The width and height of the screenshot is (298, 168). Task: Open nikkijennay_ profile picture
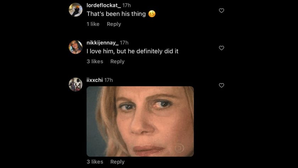[76, 47]
